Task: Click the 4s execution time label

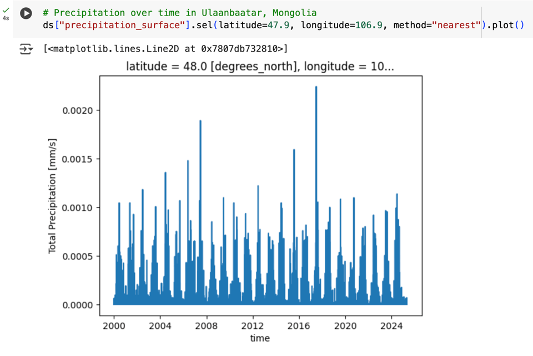Action: click(x=6, y=18)
